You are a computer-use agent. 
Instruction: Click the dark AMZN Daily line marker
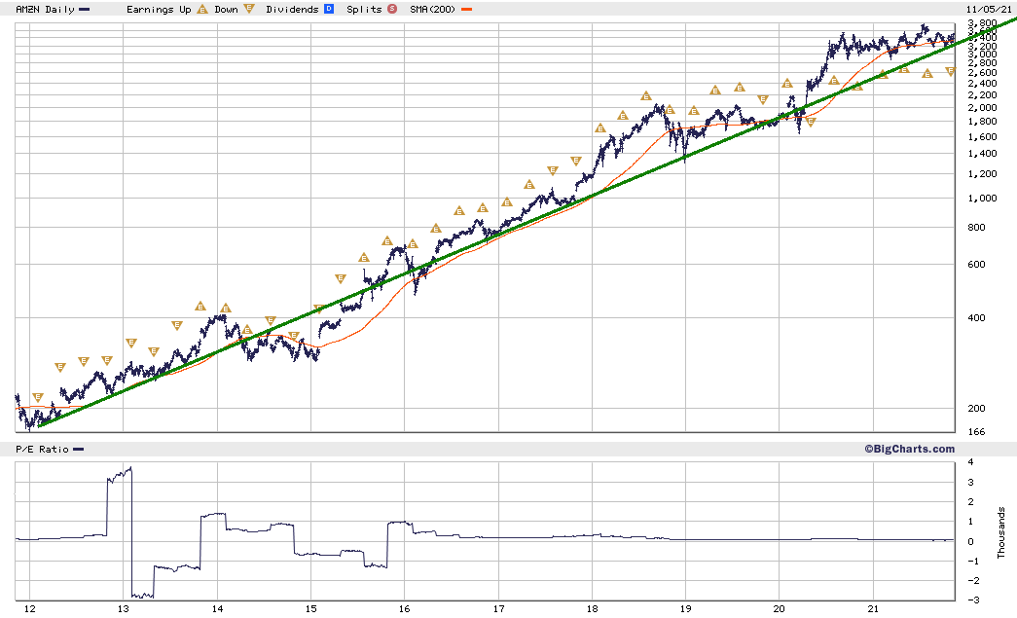click(x=85, y=10)
